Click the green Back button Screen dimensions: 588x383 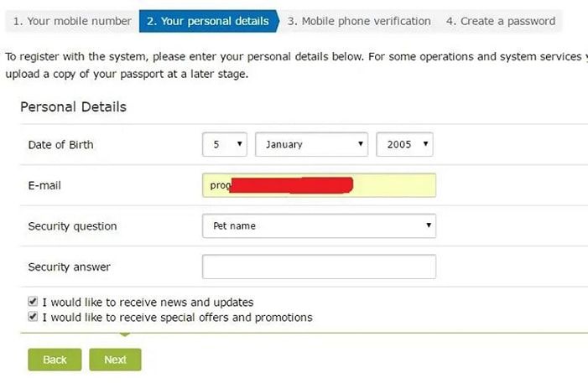(x=55, y=360)
